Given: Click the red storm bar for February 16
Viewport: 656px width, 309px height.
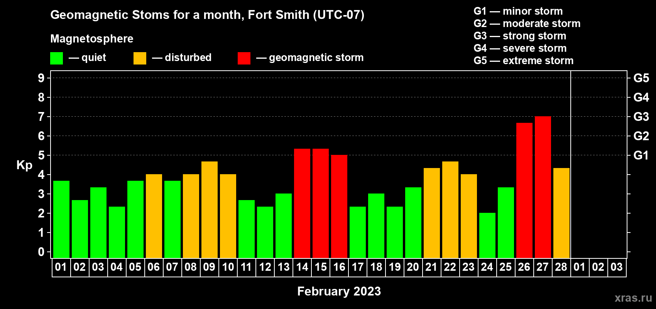Looking at the screenshot, I should click(x=339, y=207).
